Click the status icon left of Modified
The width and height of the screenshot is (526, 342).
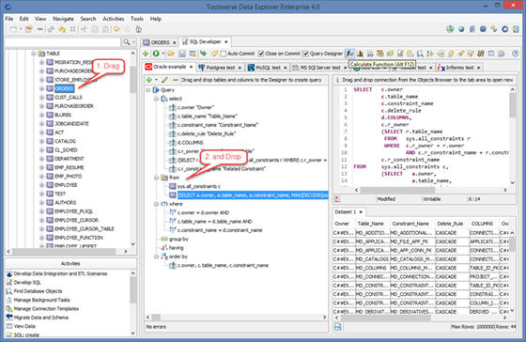click(x=337, y=199)
